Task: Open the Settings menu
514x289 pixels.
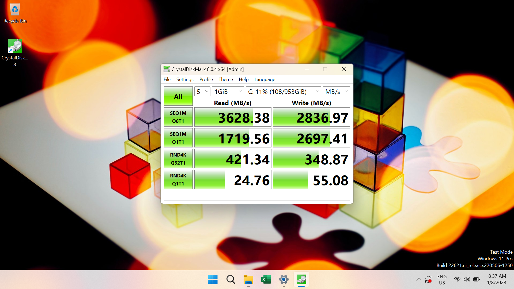Action: pos(185,79)
